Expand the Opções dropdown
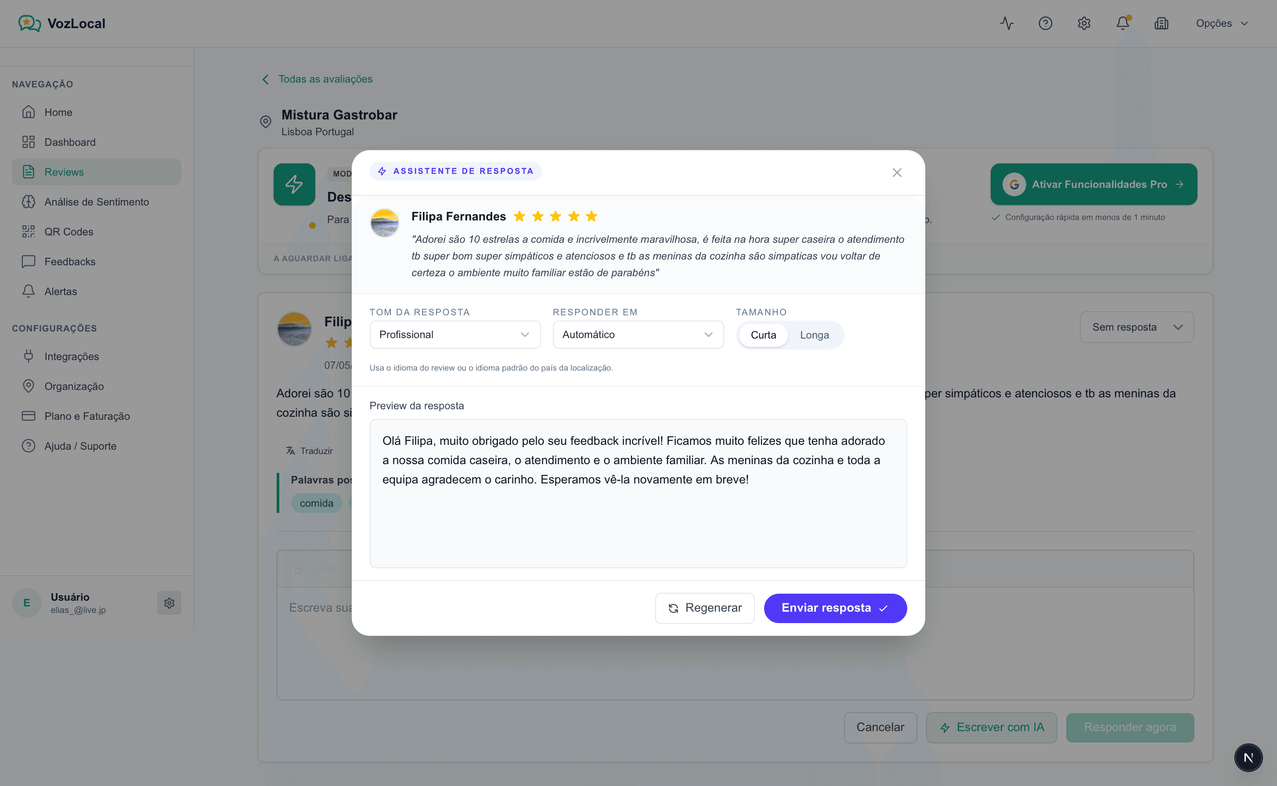The image size is (1277, 786). pos(1221,23)
